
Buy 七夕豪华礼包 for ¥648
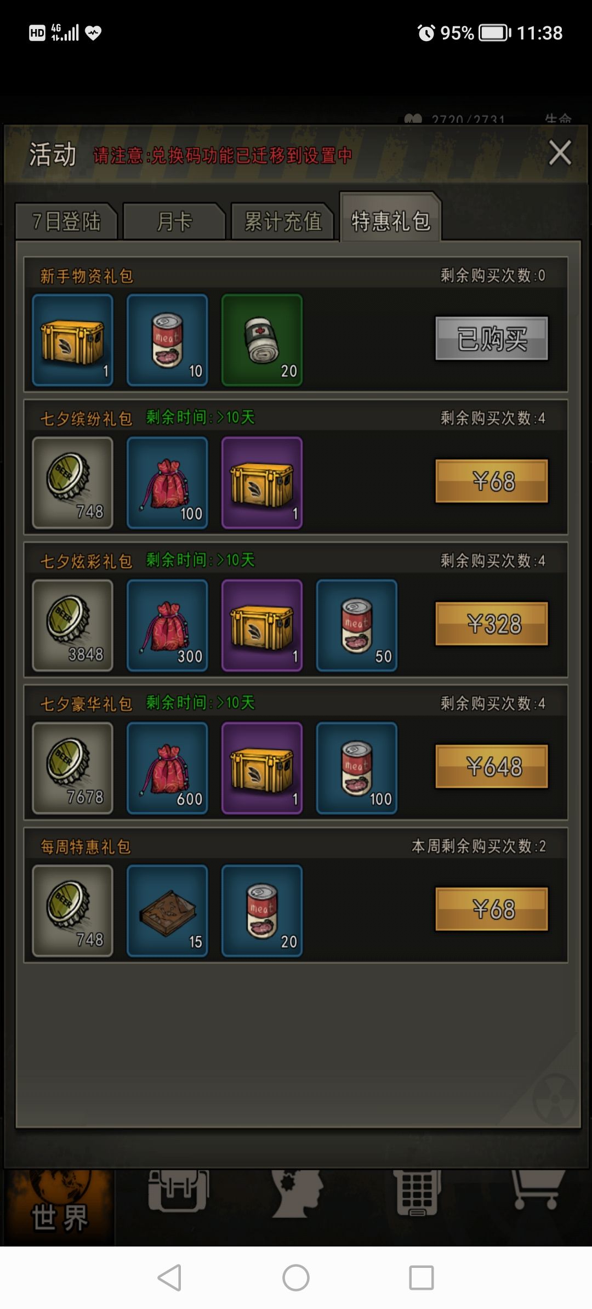[492, 766]
